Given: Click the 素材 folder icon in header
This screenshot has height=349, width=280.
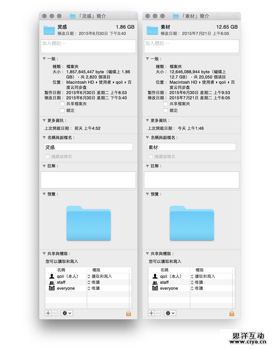Looking at the screenshot, I should [x=152, y=30].
